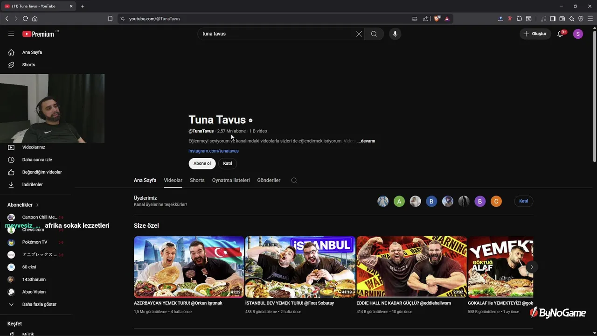Open AZERBAYCAN YEMEK TURU video thumbnail
The height and width of the screenshot is (336, 597).
point(189,267)
